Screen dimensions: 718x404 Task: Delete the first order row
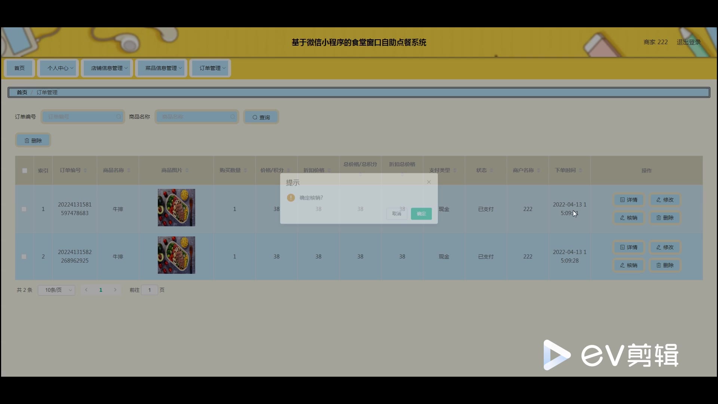pos(665,218)
